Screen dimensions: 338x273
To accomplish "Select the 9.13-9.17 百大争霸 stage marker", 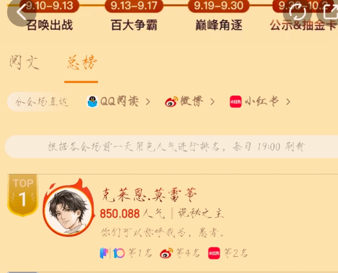I will (x=134, y=16).
